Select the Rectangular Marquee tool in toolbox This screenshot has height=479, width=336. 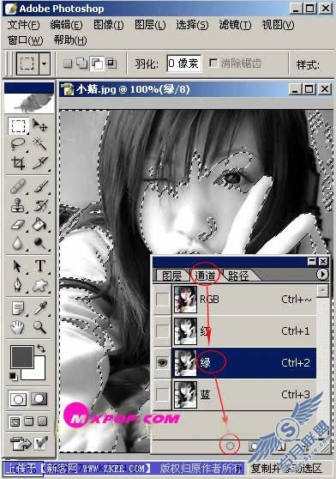[18, 126]
